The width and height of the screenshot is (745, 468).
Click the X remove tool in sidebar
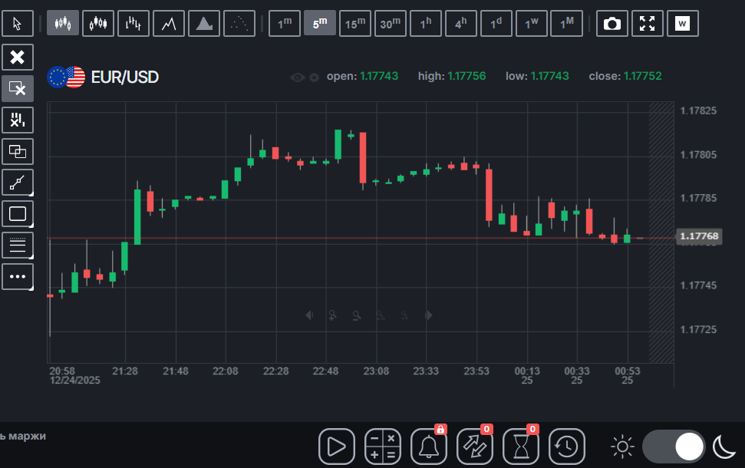[18, 58]
